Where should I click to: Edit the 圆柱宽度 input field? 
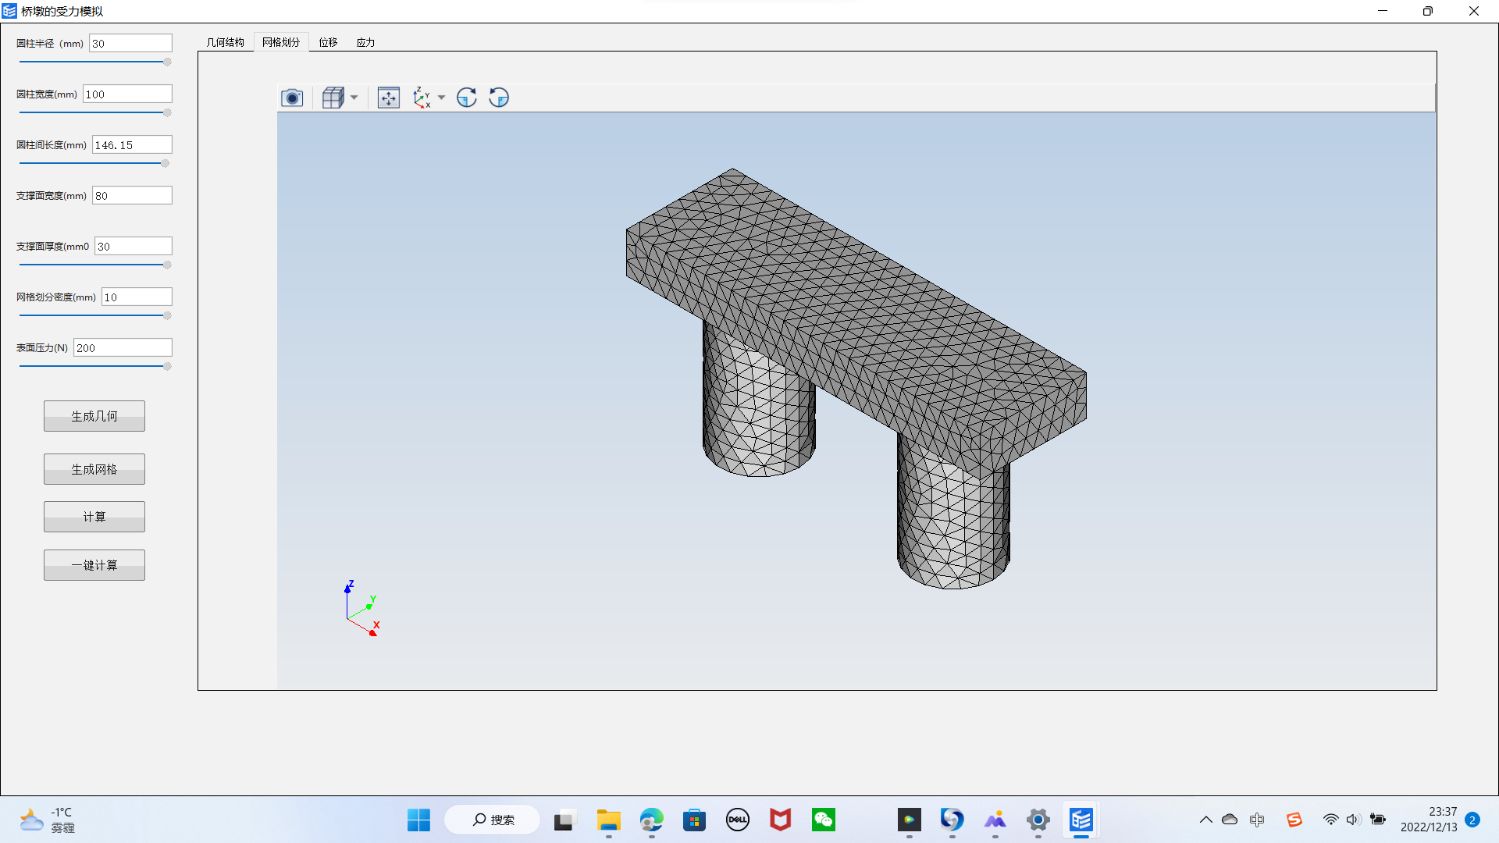pyautogui.click(x=127, y=94)
